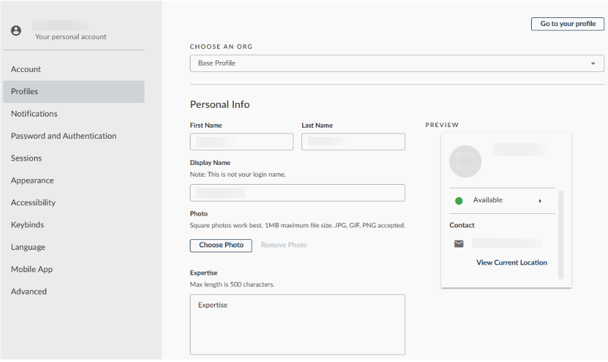Click inside the Expertise text box
608x362 pixels.
(x=297, y=324)
